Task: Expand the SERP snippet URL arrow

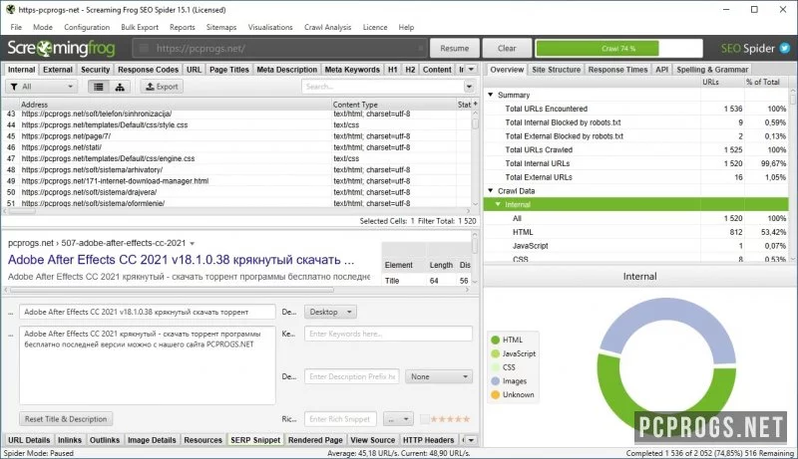Action: point(193,244)
